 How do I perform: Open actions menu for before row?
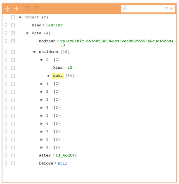click(x=13, y=163)
